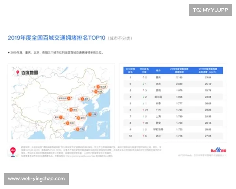Click the down arrow in the 呼和浩特 row
The image size is (236, 189).
(143, 129)
